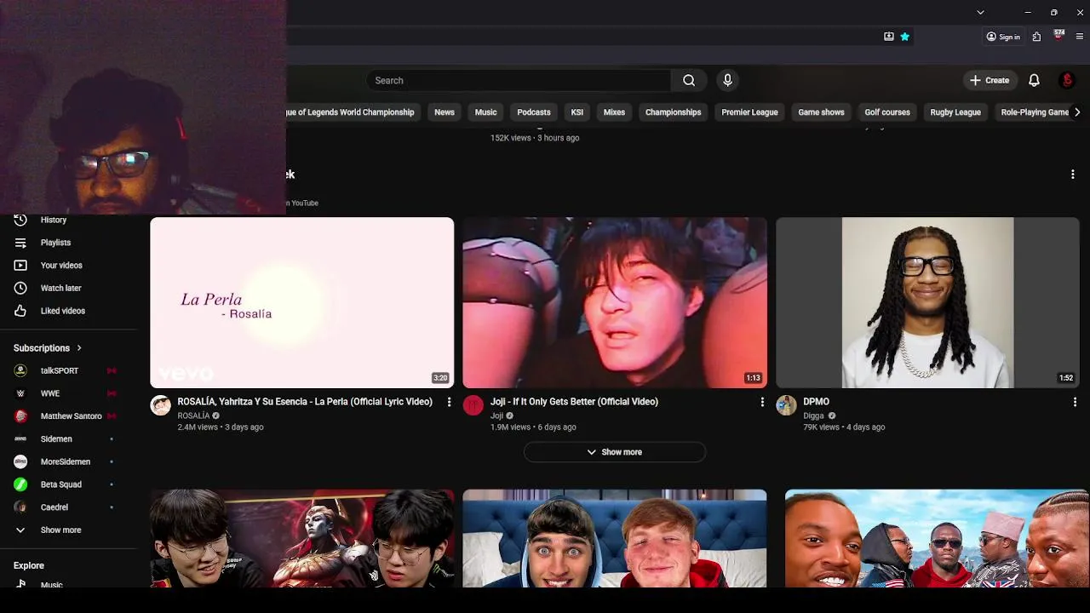
Task: Select the Mixes chip
Action: (614, 112)
